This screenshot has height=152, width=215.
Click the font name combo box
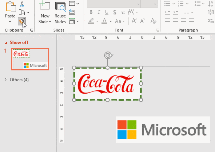[114, 4]
